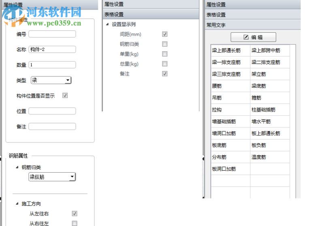Enable the 总重(kg) column checkbox

click(165, 64)
